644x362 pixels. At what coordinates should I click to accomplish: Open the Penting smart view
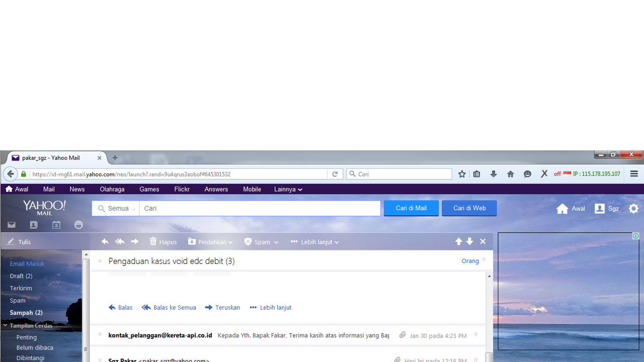click(x=27, y=337)
